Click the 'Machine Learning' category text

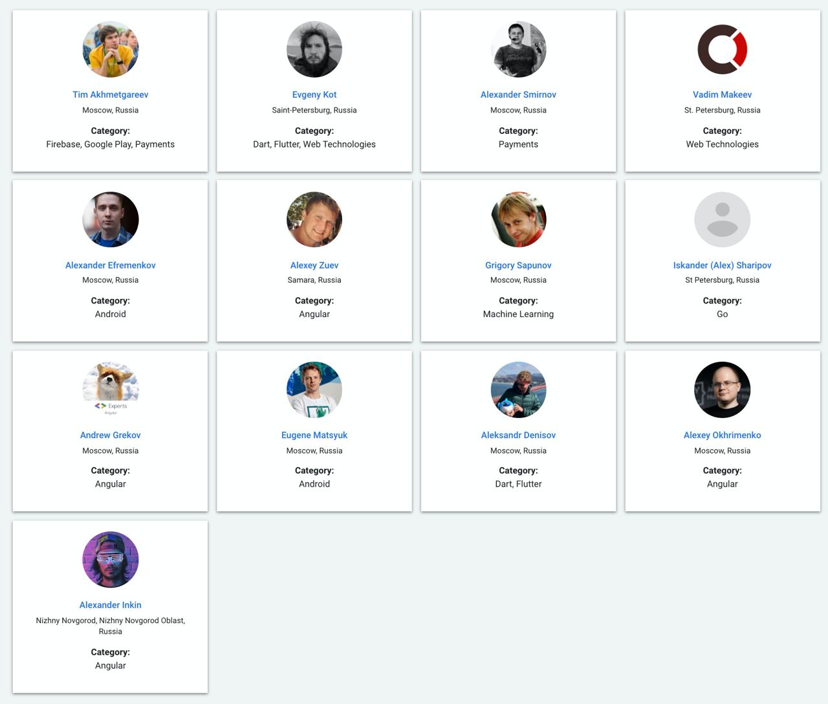(x=518, y=314)
